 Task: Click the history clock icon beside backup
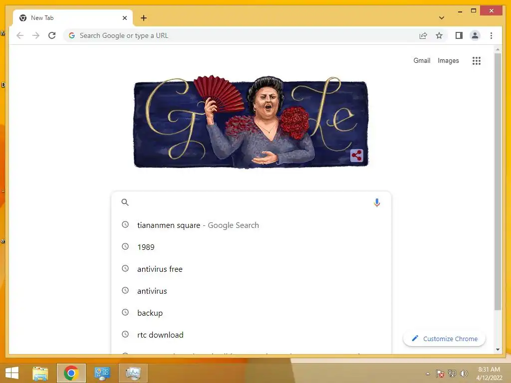click(125, 312)
